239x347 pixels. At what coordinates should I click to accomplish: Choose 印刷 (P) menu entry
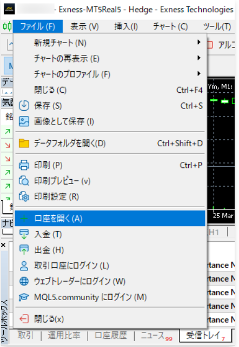(110, 165)
